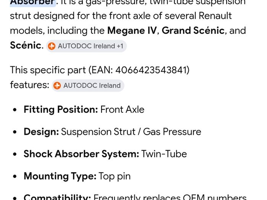The width and height of the screenshot is (267, 200).
Task: Click the Front Axle value
Action: coord(122,109)
